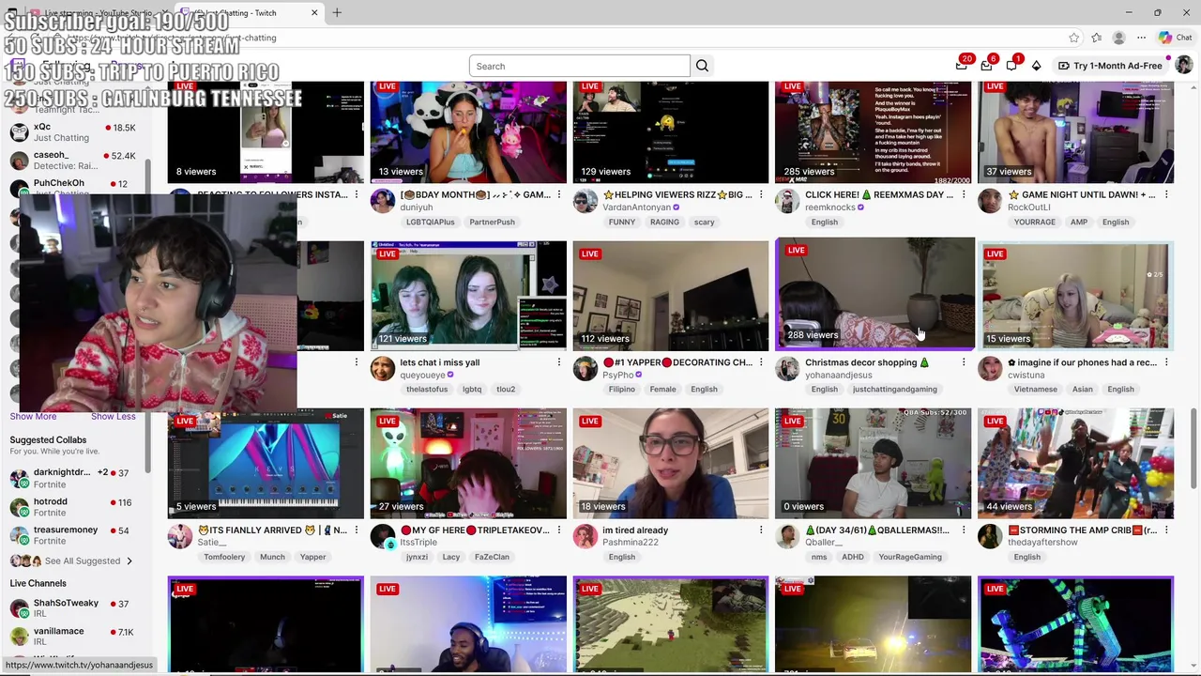Click PsyPho channel avatar
This screenshot has height=676, width=1201.
[585, 368]
